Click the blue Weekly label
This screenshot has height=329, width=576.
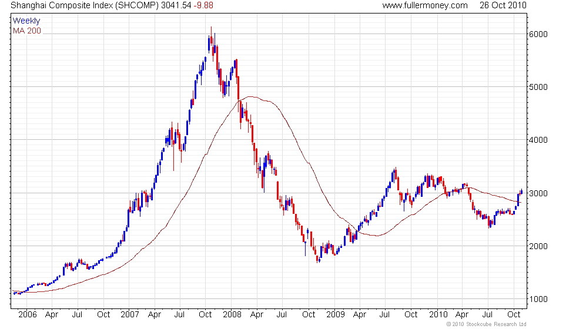pos(26,21)
